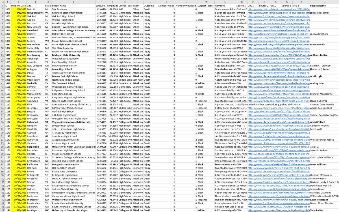Image resolution: width=339 pixels, height=212 pixels.
Task: Click the 'Number Killed' header cell
Action: click(166, 6)
